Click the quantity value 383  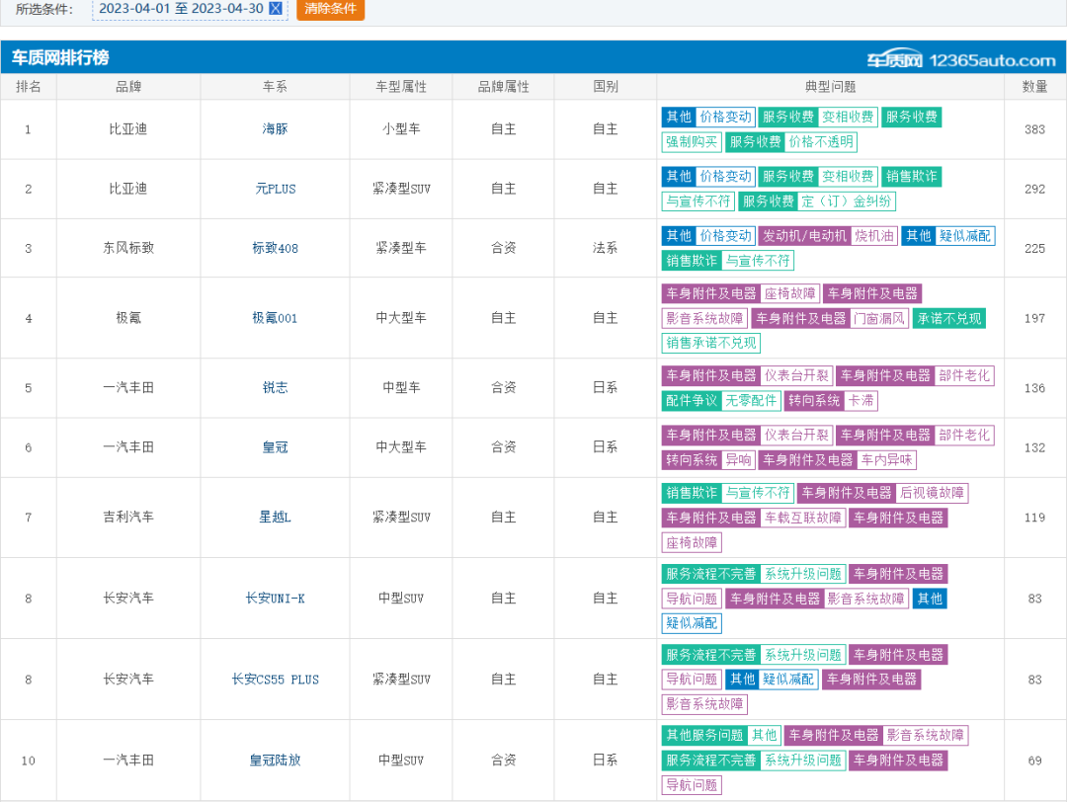pyautogui.click(x=1035, y=129)
